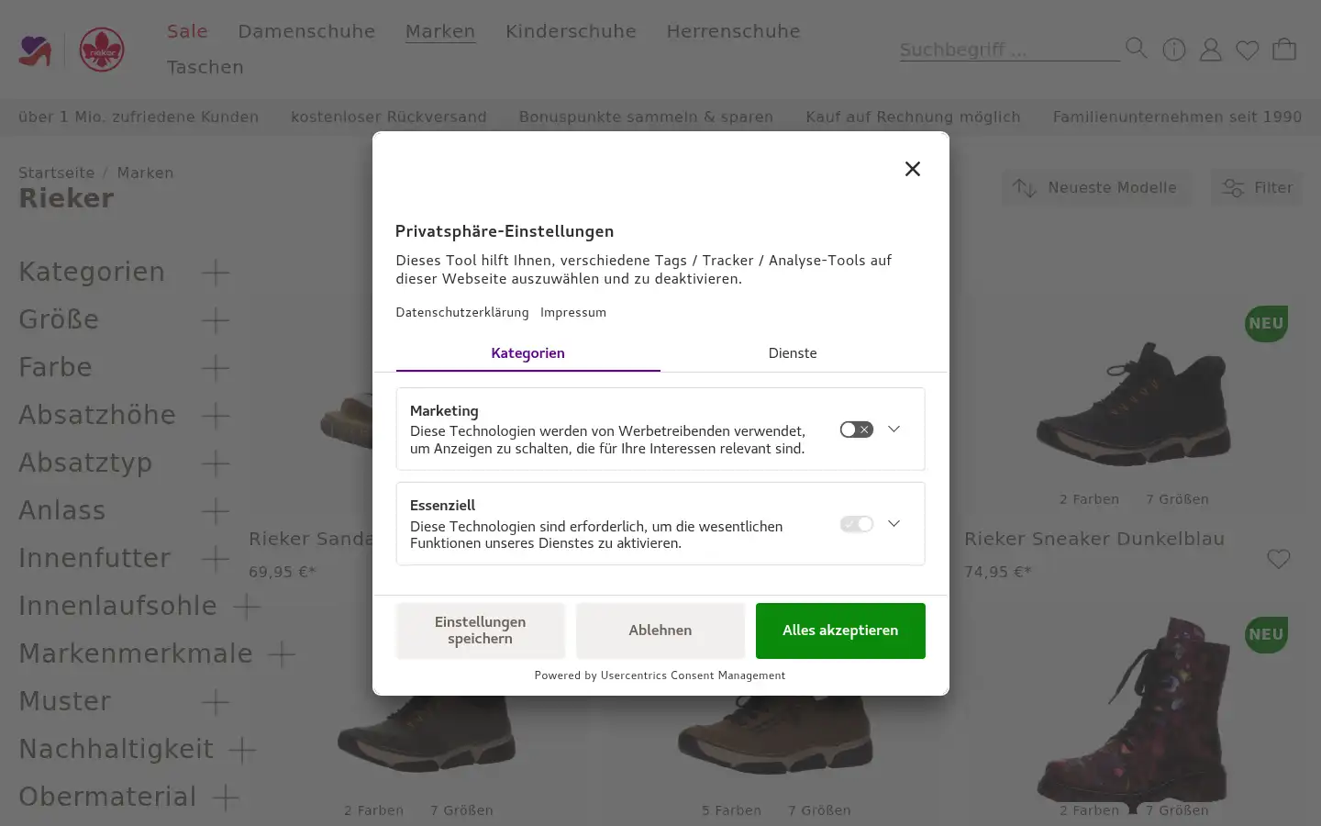
Task: Open the Damenschuhe menu
Action: tap(306, 31)
